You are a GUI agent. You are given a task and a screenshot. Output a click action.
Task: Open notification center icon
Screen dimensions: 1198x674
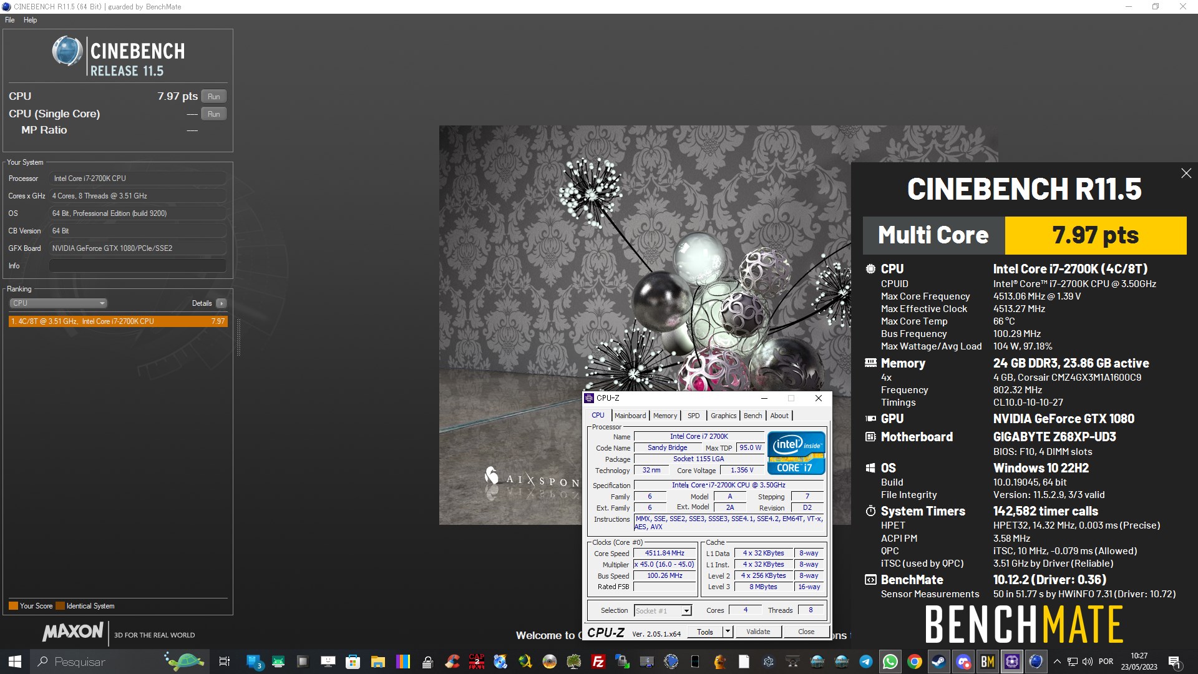coord(1174,662)
